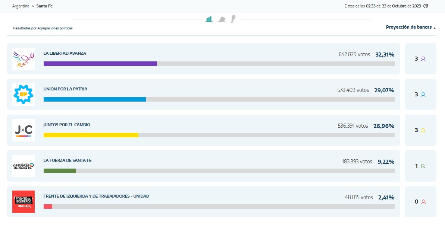Open Juntos por el Cambio seat projection box

(x=420, y=130)
